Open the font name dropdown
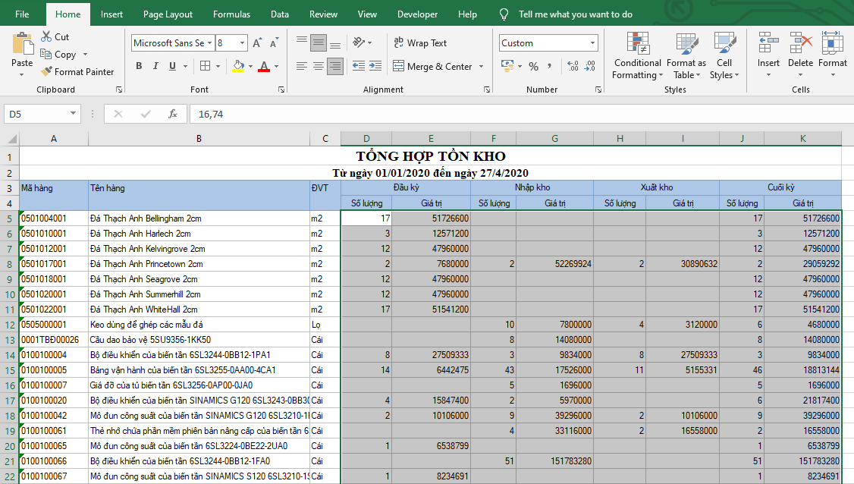 click(210, 43)
